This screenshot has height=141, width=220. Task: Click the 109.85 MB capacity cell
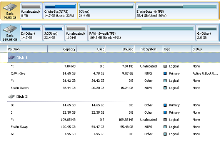click(x=68, y=120)
